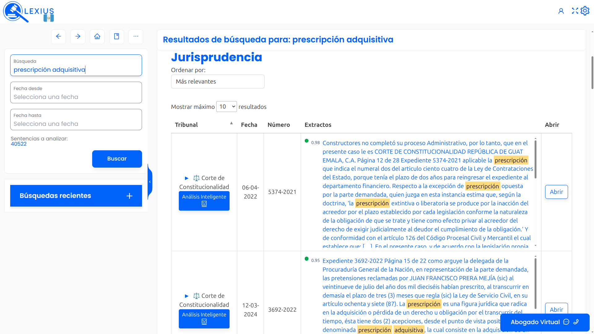594x334 pixels.
Task: Click the Buscar button
Action: [x=117, y=159]
